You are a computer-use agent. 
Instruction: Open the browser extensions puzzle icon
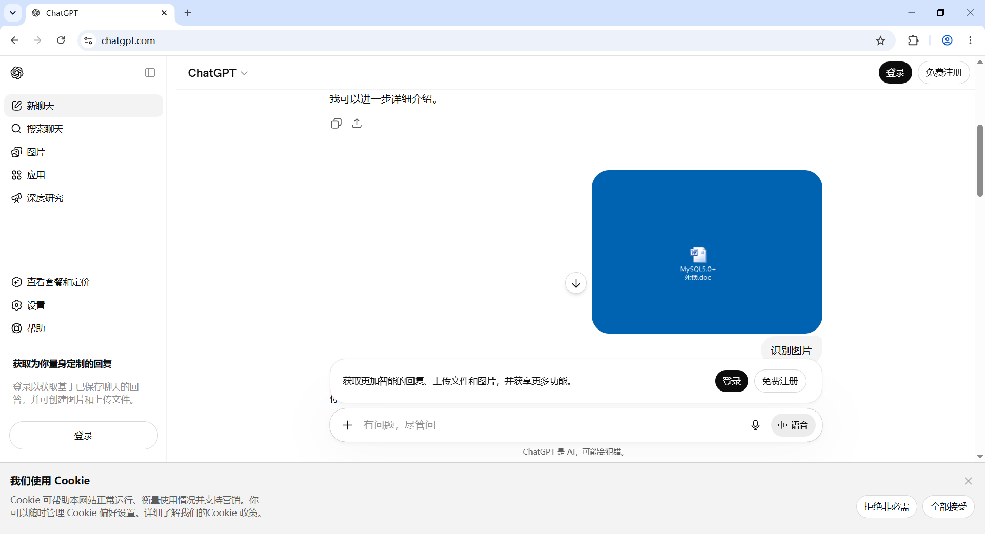point(913,40)
